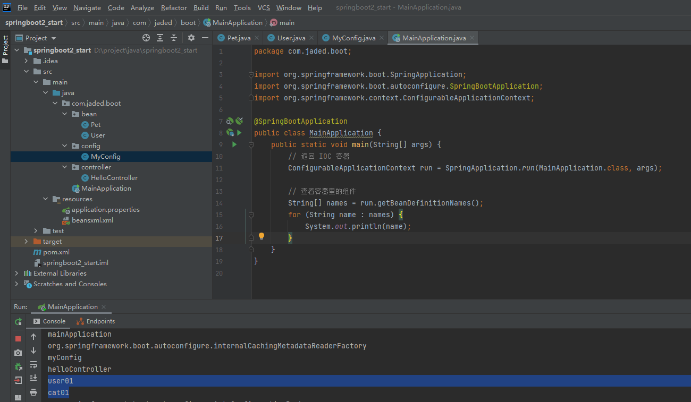Click the Expand All icon in the Project panel
Image resolution: width=691 pixels, height=402 pixels.
[x=160, y=38]
